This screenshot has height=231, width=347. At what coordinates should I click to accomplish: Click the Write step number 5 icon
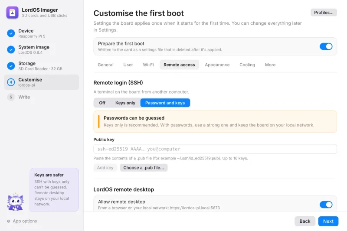tap(11, 97)
